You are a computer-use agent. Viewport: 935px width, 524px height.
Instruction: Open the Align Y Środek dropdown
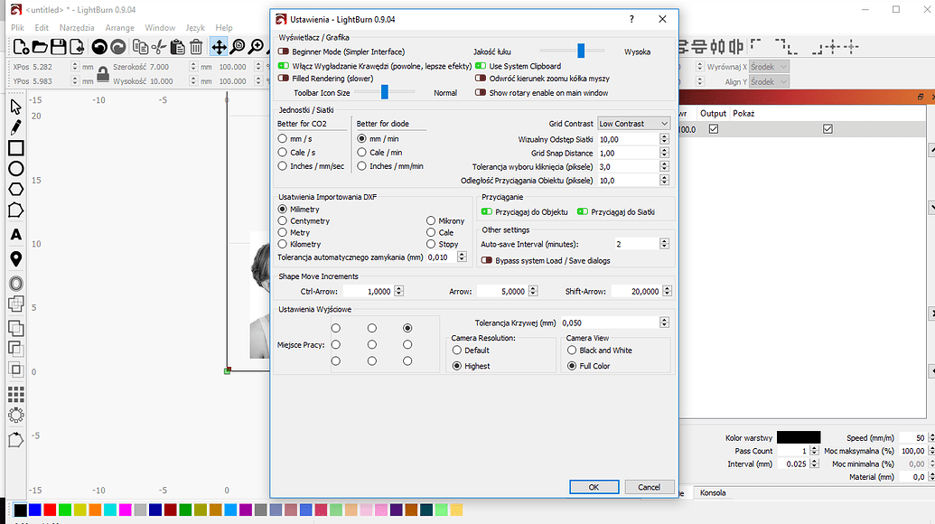click(x=769, y=81)
